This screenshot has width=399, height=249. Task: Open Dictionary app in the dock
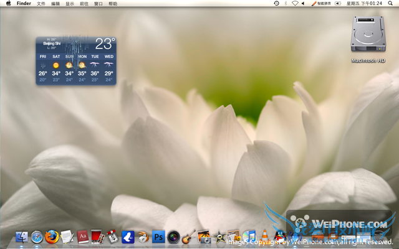pyautogui.click(x=82, y=237)
